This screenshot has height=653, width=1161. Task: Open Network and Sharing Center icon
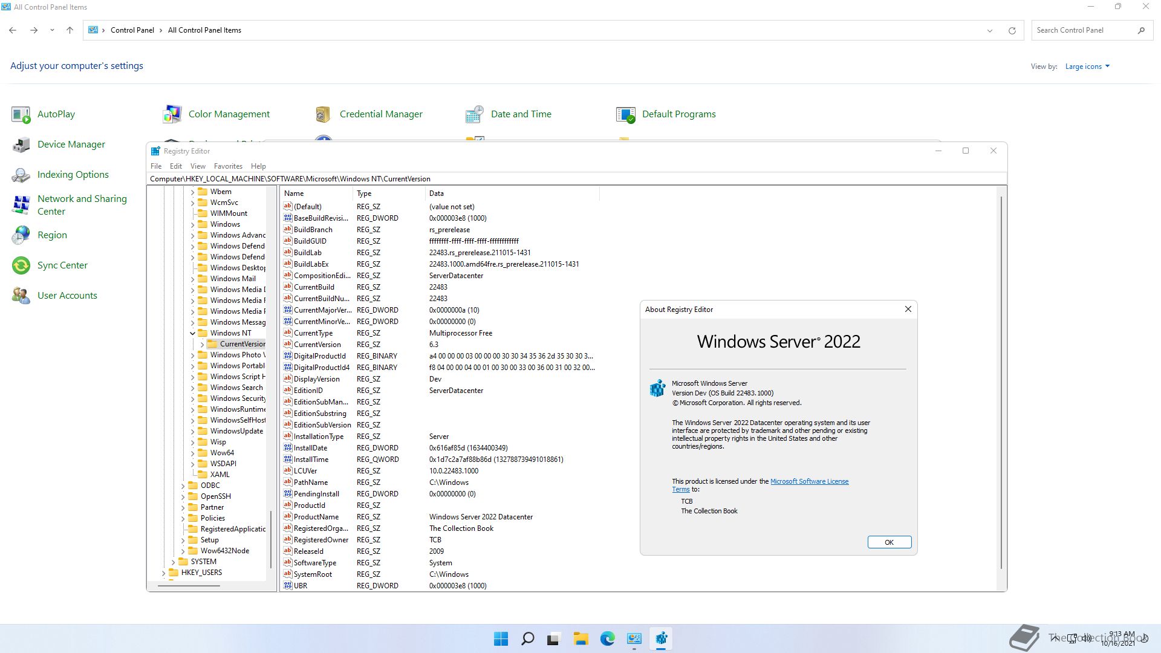tap(21, 205)
